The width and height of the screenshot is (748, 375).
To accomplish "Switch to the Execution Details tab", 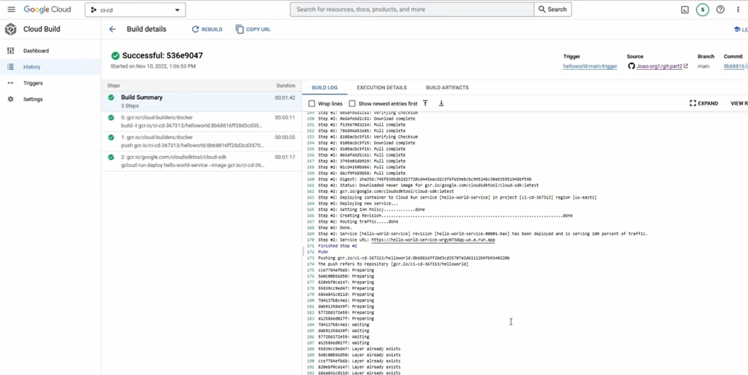I will coord(381,87).
